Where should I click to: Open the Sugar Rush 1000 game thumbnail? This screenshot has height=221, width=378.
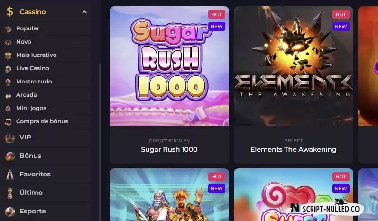pos(169,66)
